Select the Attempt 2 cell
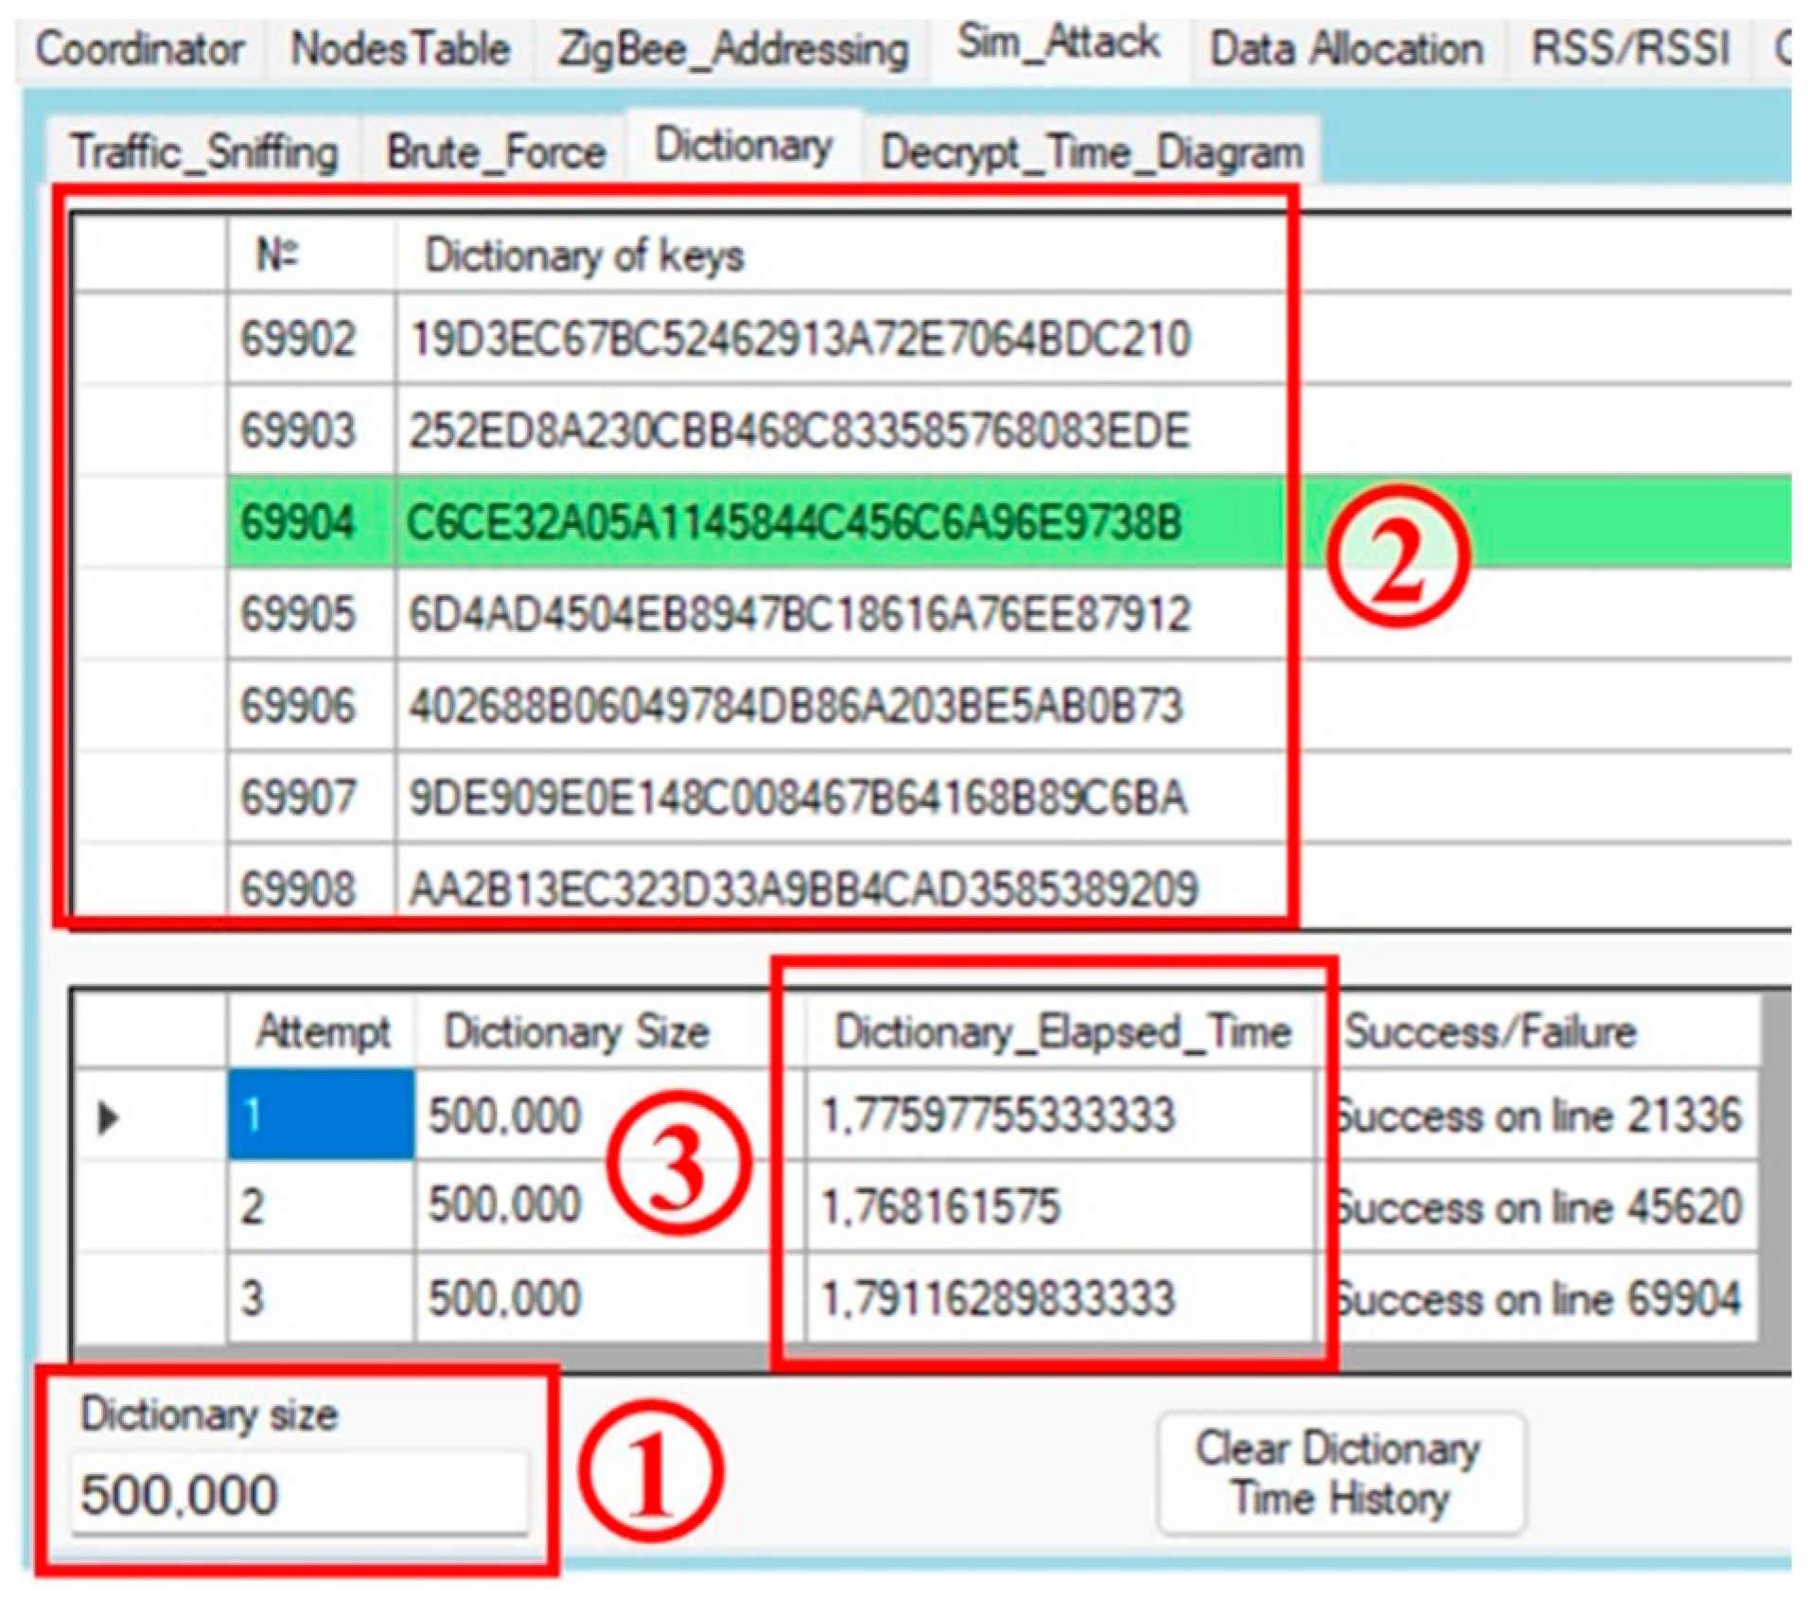The image size is (1808, 1599). (321, 1207)
